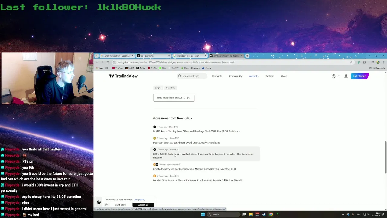Open the FACEIT bookmark
The height and width of the screenshot is (218, 387).
click(x=129, y=68)
